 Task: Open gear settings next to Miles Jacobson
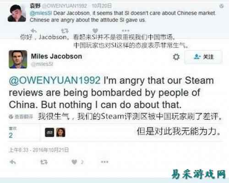176,57
